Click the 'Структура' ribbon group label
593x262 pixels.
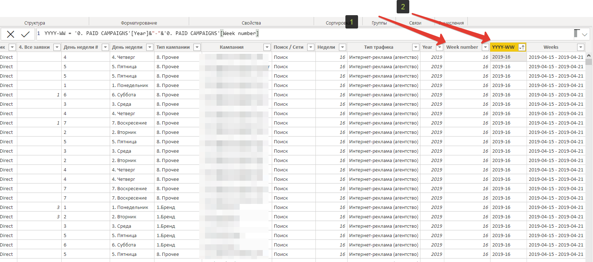[35, 23]
